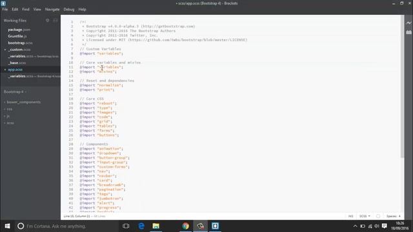Click the @import "breadcrumb" line
Screen dimensions: 413x232
(103, 185)
